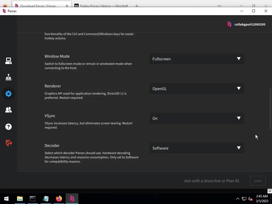Switch to Download Parsec browser tab
This screenshot has height=204, width=272.
42,5
